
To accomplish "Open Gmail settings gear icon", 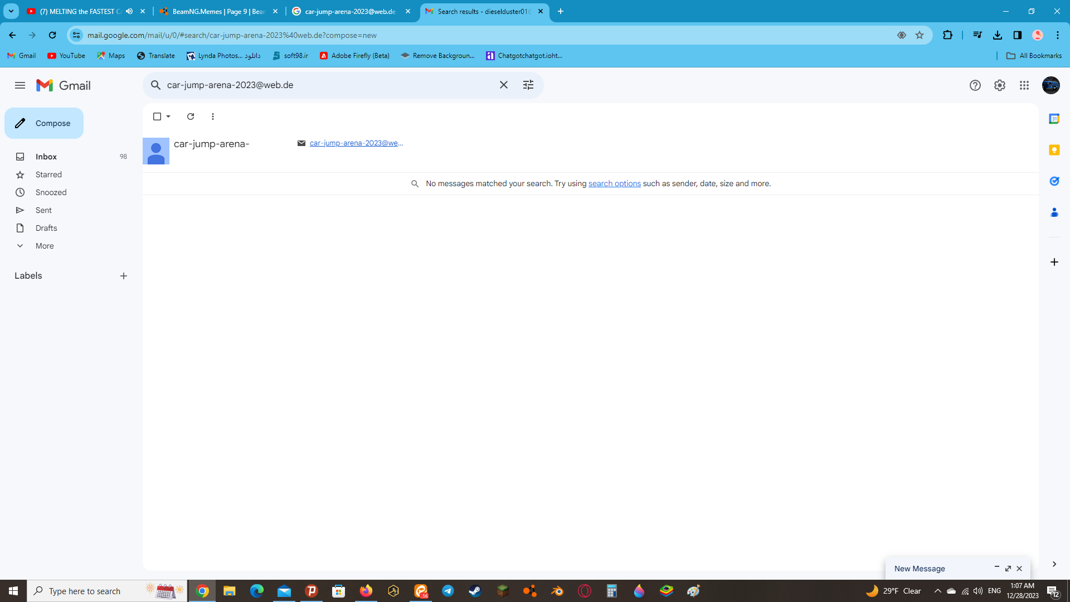I will tap(999, 85).
